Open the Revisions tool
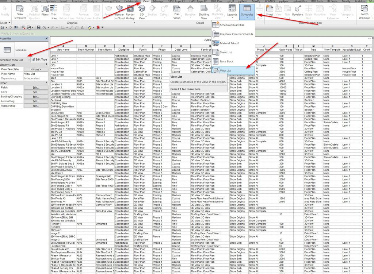374x274 pixels. (x=297, y=10)
